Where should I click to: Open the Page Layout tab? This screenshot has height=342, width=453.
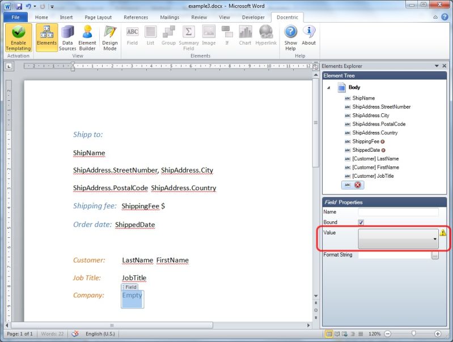point(98,18)
